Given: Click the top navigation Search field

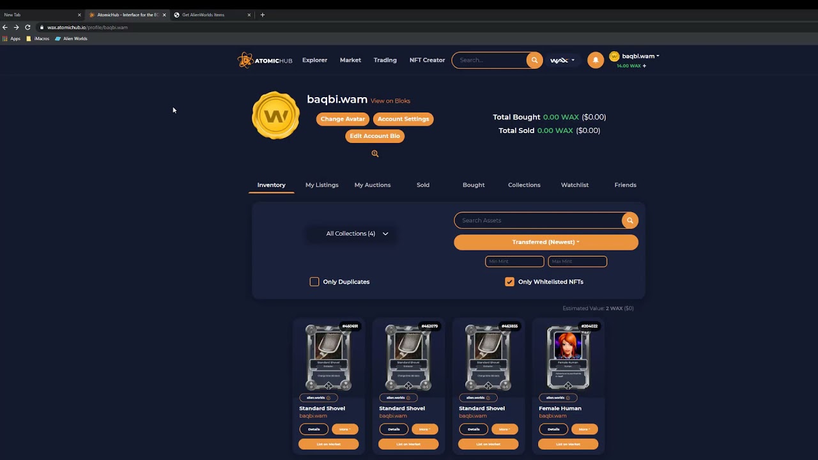Looking at the screenshot, I should pos(490,60).
